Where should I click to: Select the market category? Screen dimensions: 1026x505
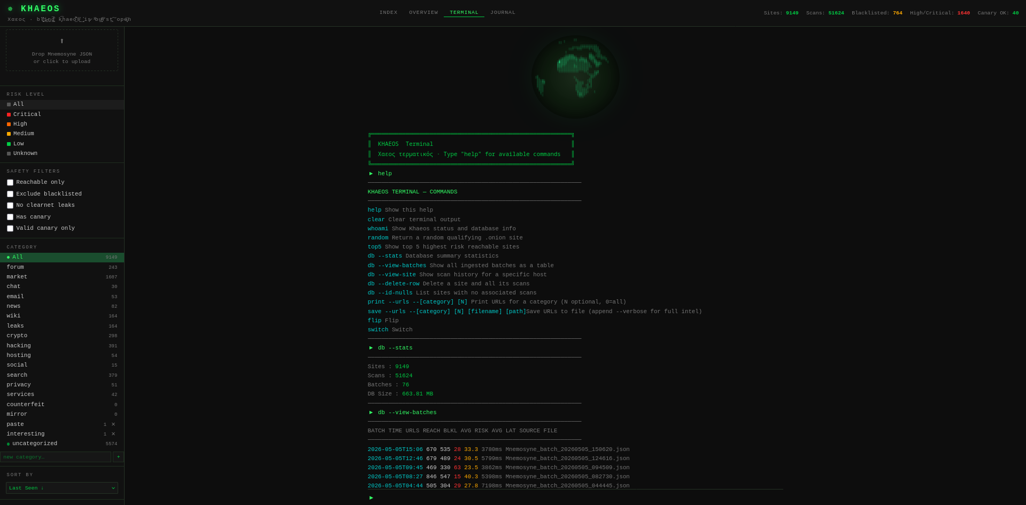(x=62, y=277)
